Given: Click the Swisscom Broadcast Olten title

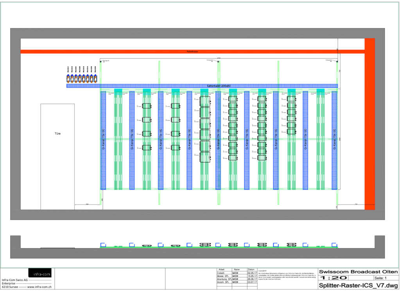Looking at the screenshot, I should (x=358, y=271).
